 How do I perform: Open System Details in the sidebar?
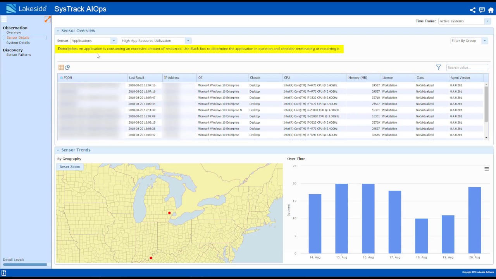(x=18, y=43)
